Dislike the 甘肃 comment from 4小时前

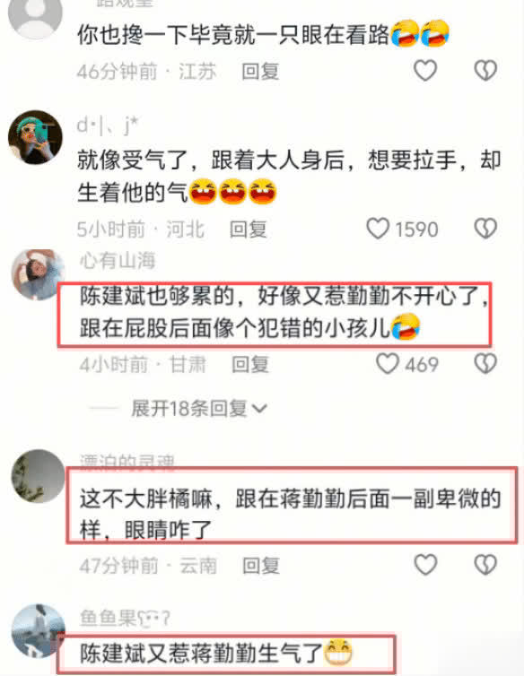[x=485, y=363]
